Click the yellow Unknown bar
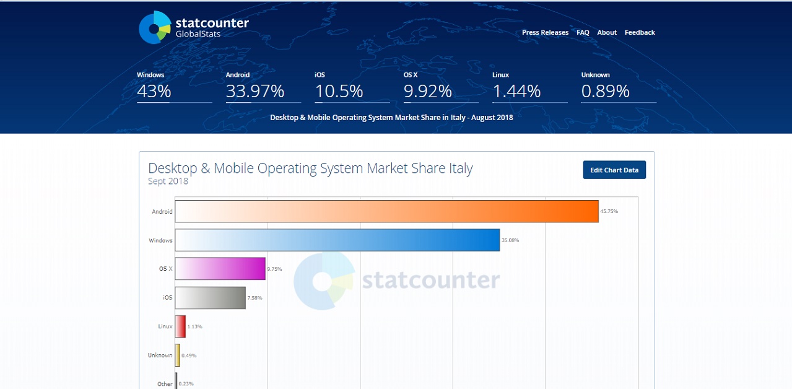 click(178, 355)
